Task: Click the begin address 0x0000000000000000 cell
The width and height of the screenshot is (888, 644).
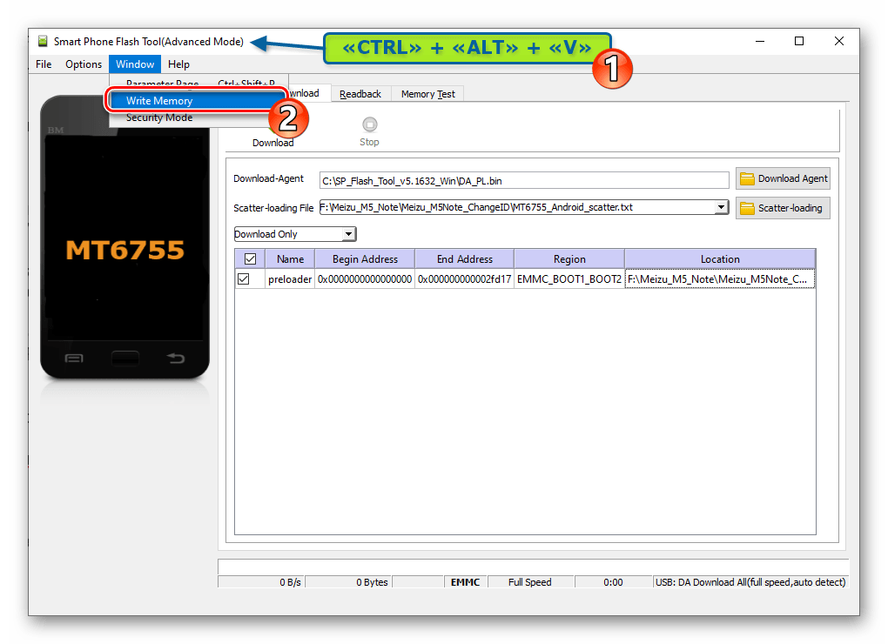Action: pyautogui.click(x=365, y=279)
